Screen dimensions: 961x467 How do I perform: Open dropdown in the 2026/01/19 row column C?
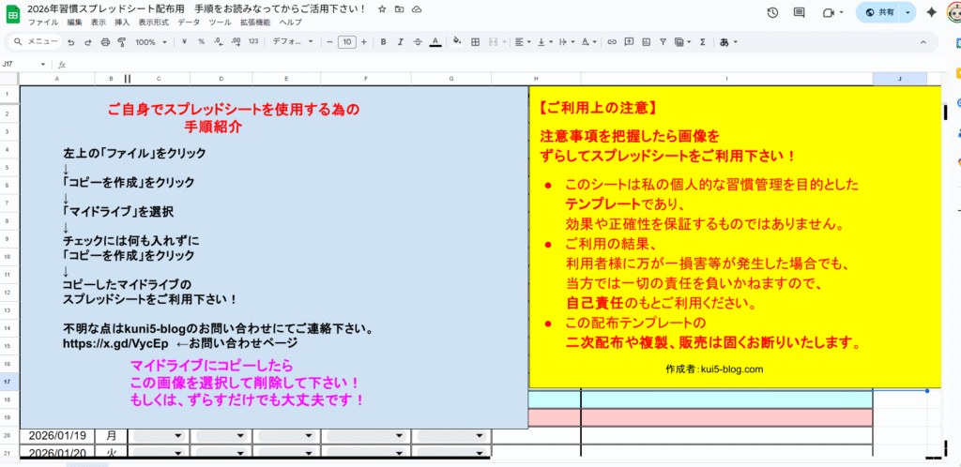pyautogui.click(x=178, y=436)
